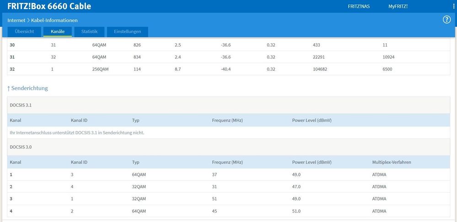This screenshot has height=222, width=457.
Task: Open the Statistik tab
Action: click(89, 32)
